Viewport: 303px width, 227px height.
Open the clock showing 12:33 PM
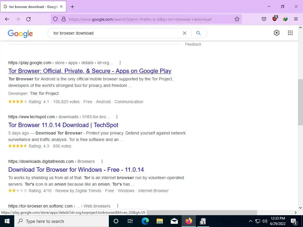(x=278, y=221)
